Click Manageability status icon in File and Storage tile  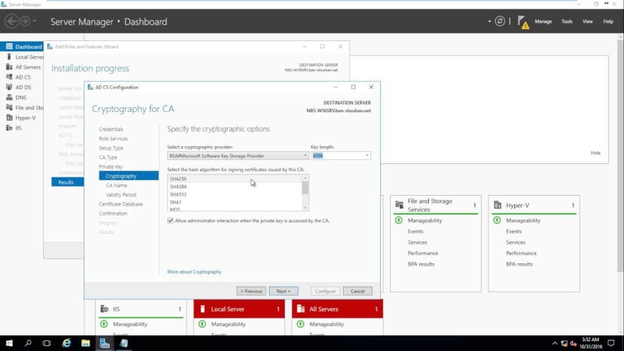tap(399, 220)
